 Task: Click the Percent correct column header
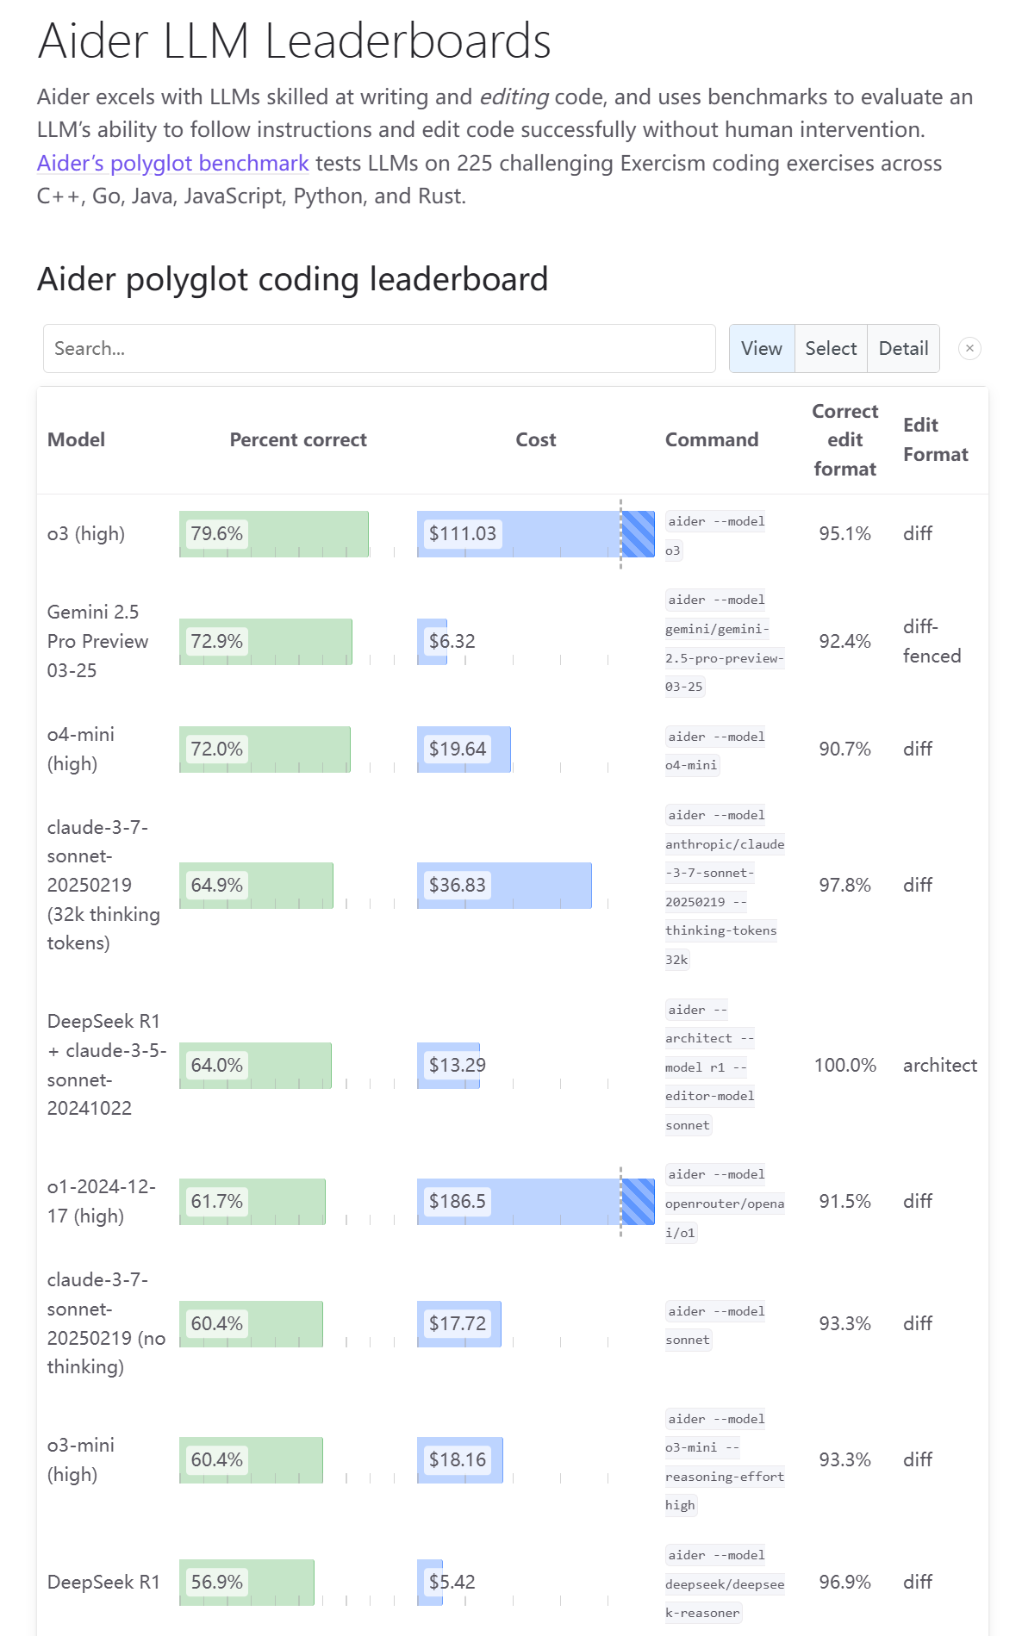click(x=298, y=439)
